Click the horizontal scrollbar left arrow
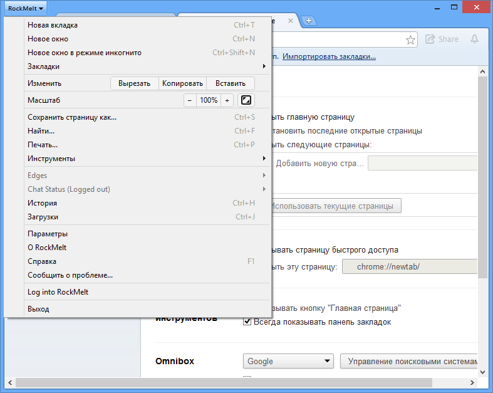 [10, 382]
